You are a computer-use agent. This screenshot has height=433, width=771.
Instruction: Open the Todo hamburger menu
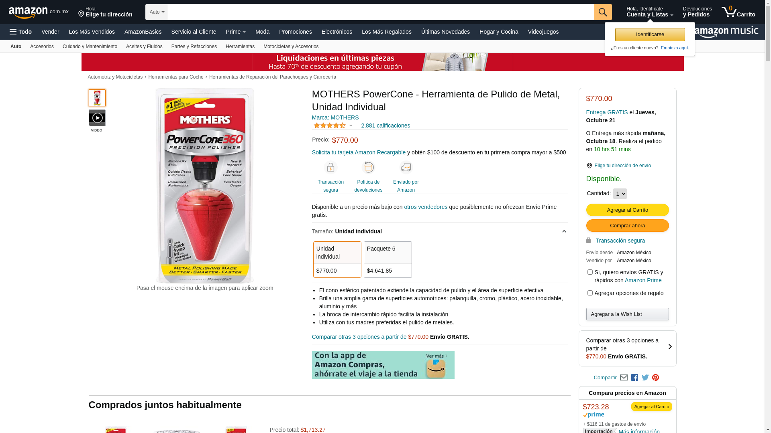[20, 32]
